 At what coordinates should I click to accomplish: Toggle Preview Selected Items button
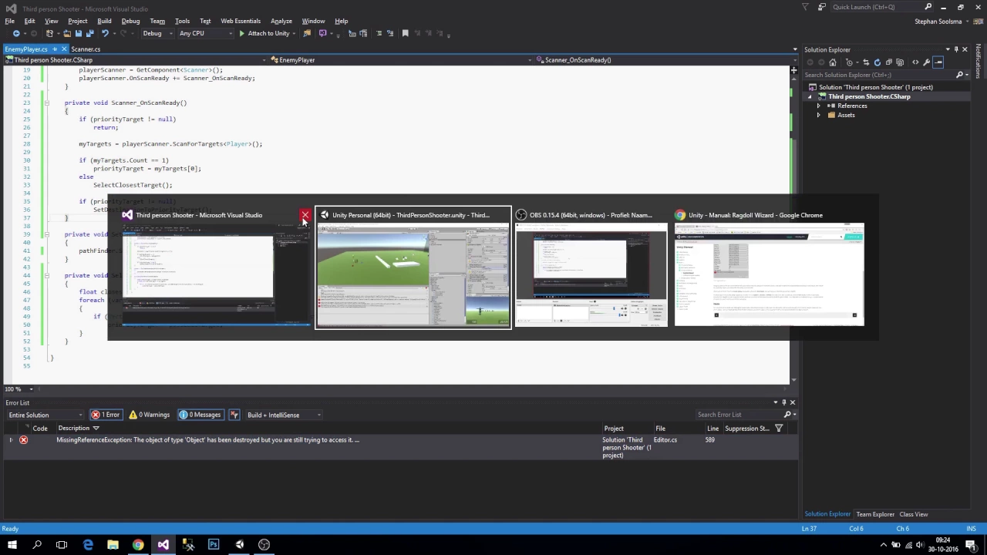point(938,62)
